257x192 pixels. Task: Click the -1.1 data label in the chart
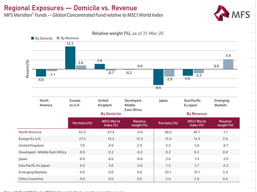(52, 74)
